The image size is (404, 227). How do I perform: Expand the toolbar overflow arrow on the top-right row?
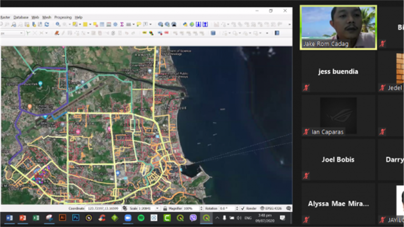click(290, 25)
